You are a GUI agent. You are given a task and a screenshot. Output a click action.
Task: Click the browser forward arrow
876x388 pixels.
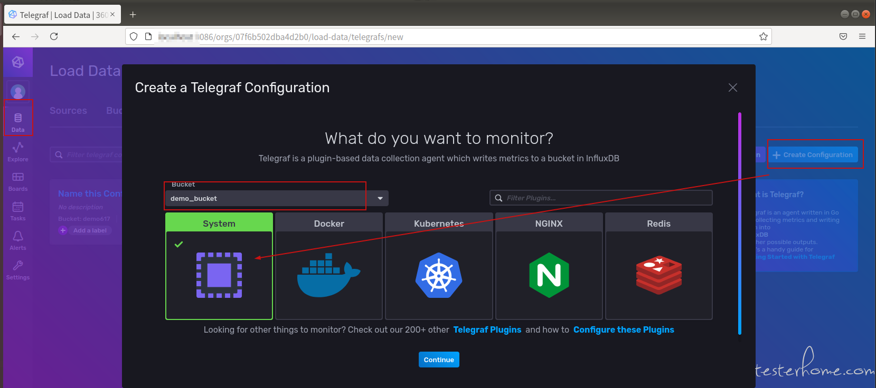[x=35, y=36]
